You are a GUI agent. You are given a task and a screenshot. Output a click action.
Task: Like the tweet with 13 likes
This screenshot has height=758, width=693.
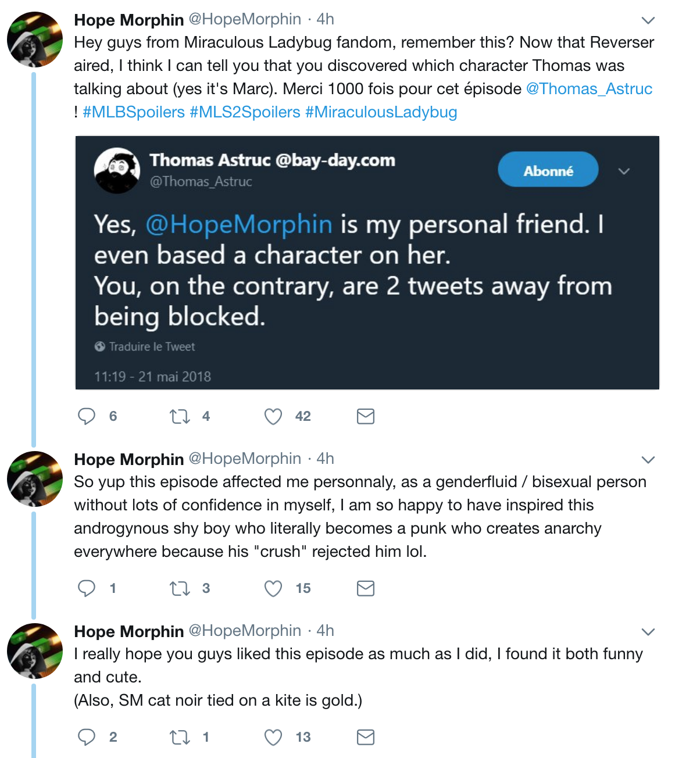pos(273,737)
